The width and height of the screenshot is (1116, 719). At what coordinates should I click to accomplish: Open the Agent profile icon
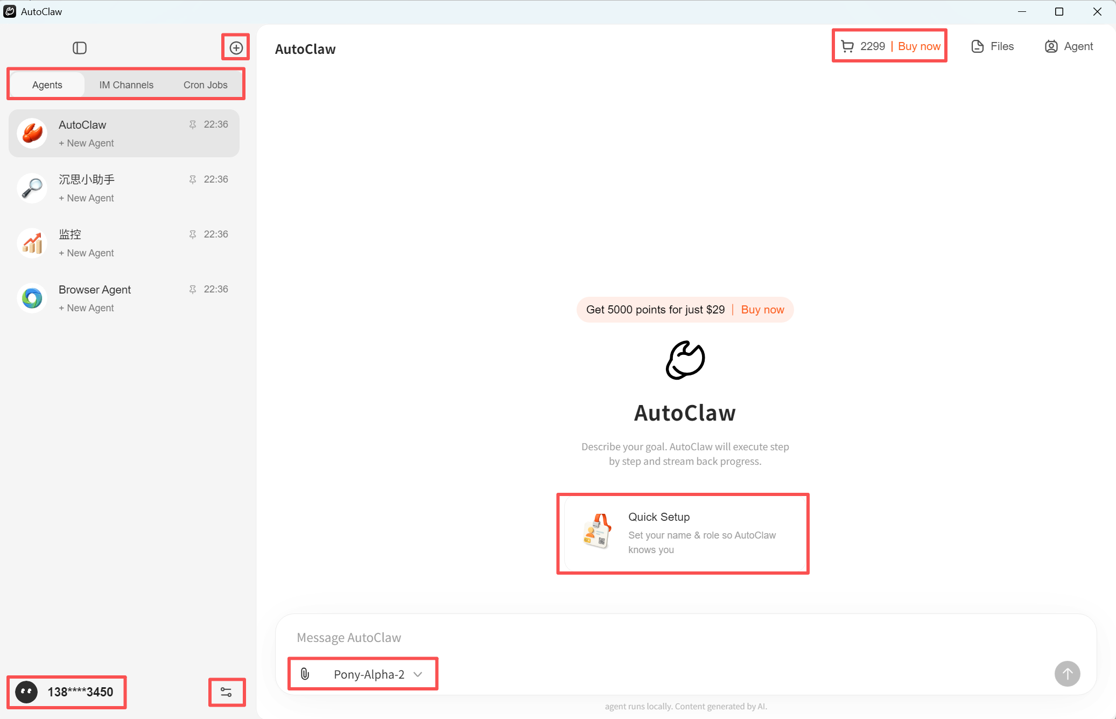coord(1068,46)
